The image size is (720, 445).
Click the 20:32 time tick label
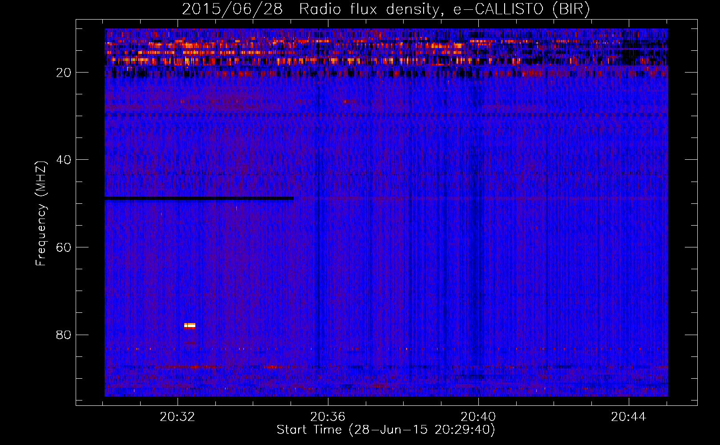tap(178, 417)
